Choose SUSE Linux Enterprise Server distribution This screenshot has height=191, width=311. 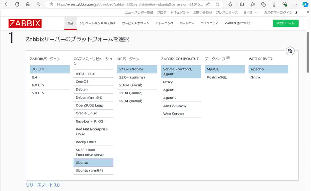point(93,152)
